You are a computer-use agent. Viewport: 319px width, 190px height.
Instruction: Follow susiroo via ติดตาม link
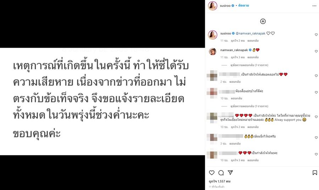244,6
